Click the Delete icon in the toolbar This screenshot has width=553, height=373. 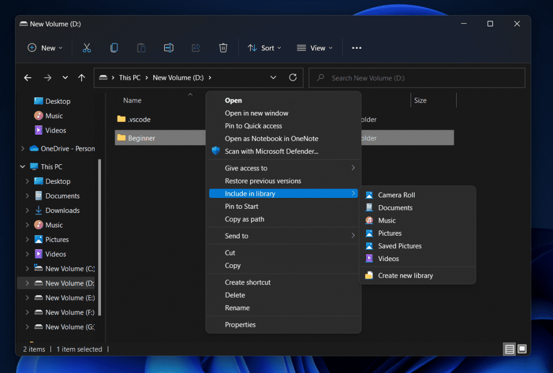pyautogui.click(x=223, y=48)
